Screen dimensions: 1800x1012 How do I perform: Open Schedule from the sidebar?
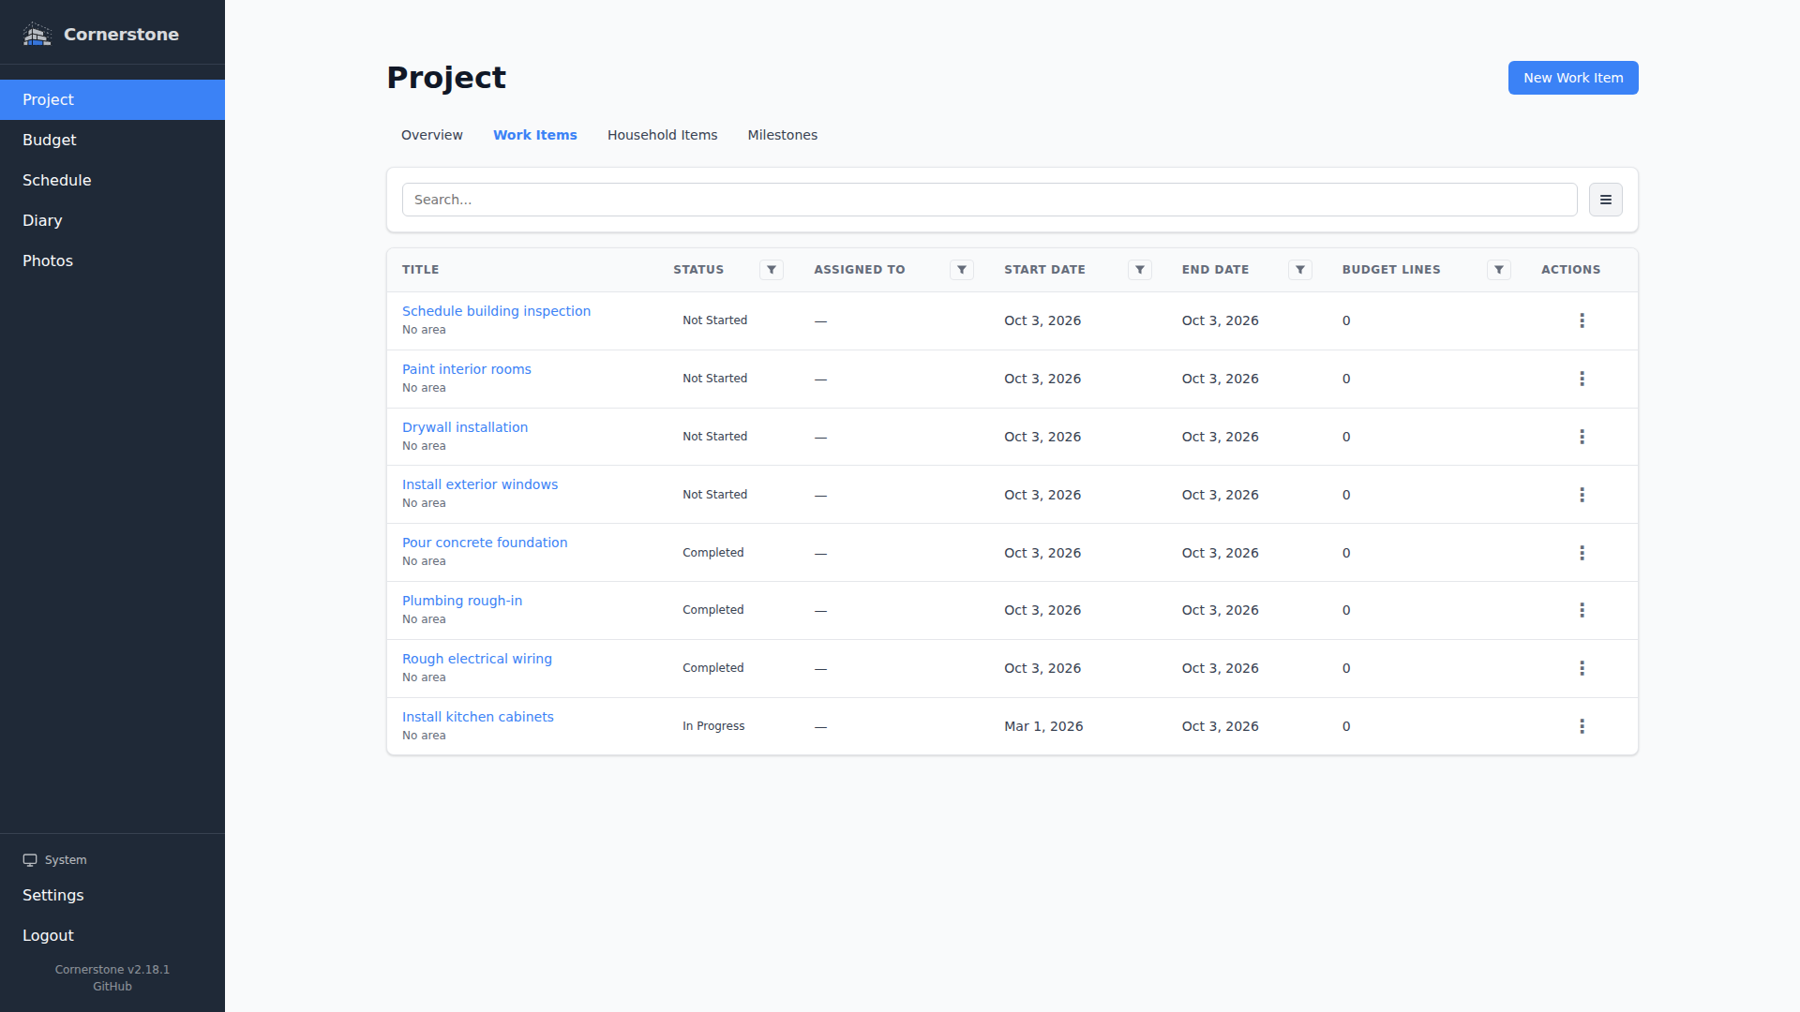[x=112, y=180]
